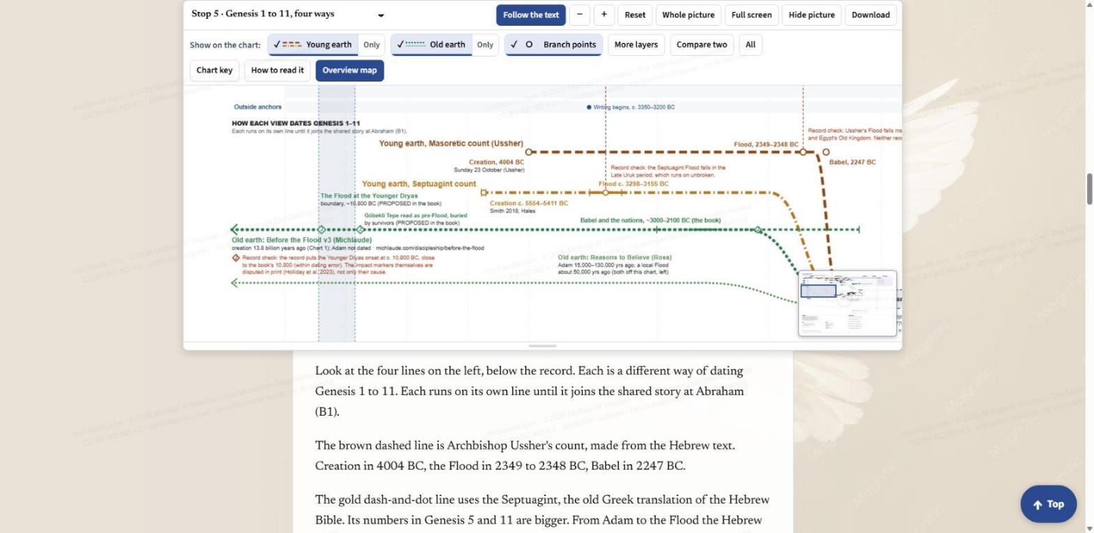Click the Flood c. 3298–3155 BC circle marker
Screen dimensions: 1094x533
tap(606, 193)
